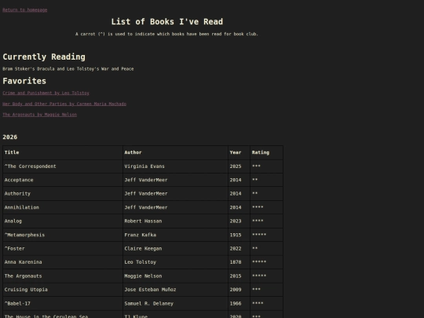Click the year '1878' cell
This screenshot has height=318, width=424.
point(239,262)
